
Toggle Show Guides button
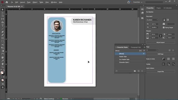pyautogui.click(x=164, y=64)
